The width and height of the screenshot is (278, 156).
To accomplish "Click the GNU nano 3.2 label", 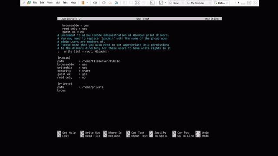I will [70, 19].
